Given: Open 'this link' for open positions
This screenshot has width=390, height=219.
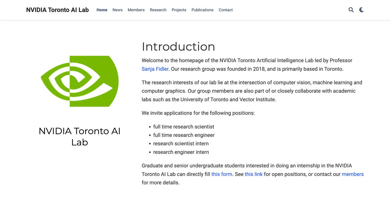Looking at the screenshot, I should coord(253,174).
